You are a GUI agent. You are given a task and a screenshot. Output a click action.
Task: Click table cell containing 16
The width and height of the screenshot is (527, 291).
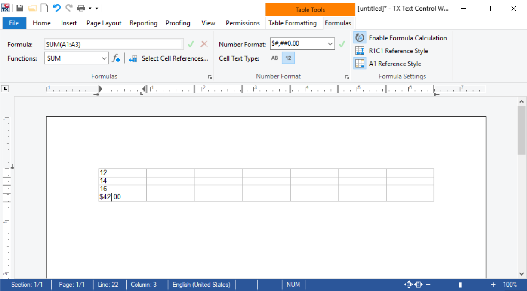[123, 189]
